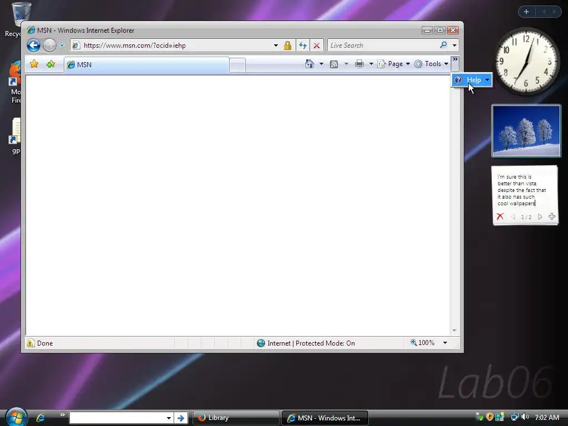This screenshot has width=568, height=426.
Task: Delete the note with the red X
Action: 500,217
